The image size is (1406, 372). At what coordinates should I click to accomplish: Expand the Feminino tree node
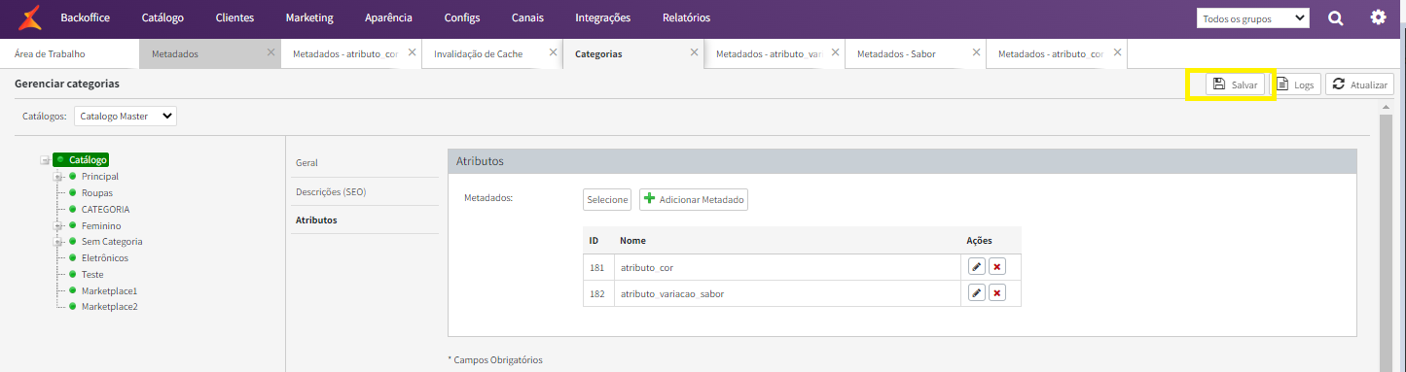pyautogui.click(x=58, y=225)
